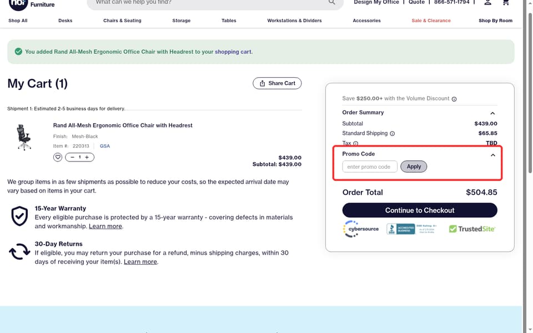Open Workstations & Dividers menu

[294, 21]
